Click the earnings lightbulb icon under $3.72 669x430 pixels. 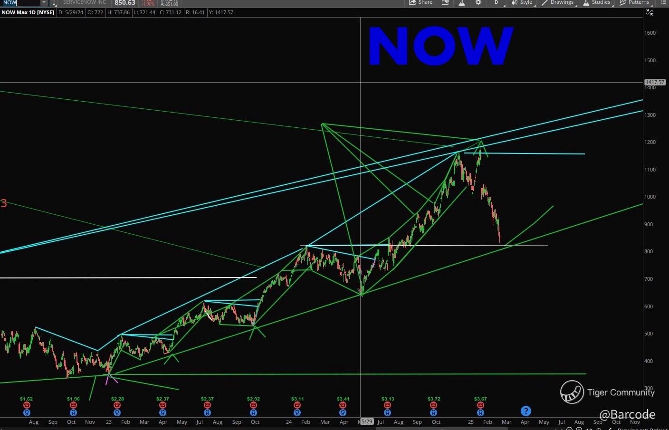[x=434, y=413]
